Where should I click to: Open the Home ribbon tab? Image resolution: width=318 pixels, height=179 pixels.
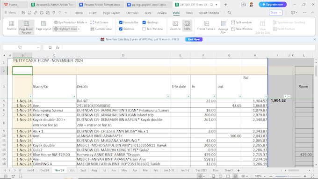[x=79, y=13]
